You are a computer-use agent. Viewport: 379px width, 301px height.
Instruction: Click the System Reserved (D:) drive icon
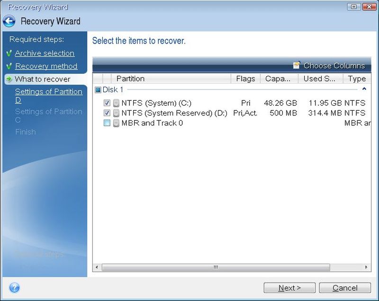[x=116, y=113]
